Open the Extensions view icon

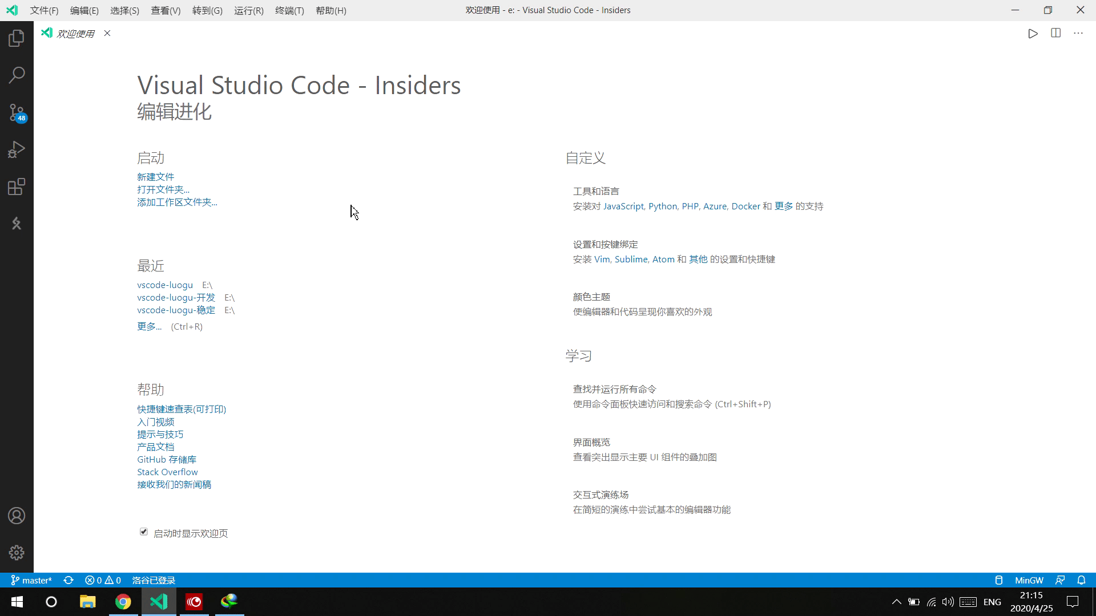[x=17, y=187]
